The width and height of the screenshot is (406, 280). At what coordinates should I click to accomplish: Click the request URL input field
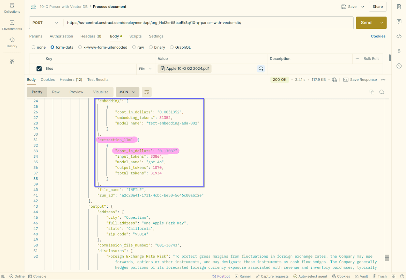click(x=208, y=23)
